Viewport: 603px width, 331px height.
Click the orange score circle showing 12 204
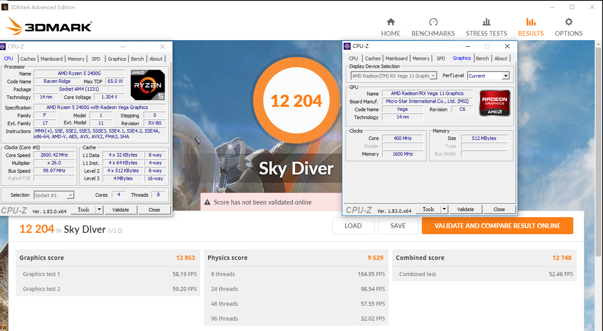pos(296,101)
